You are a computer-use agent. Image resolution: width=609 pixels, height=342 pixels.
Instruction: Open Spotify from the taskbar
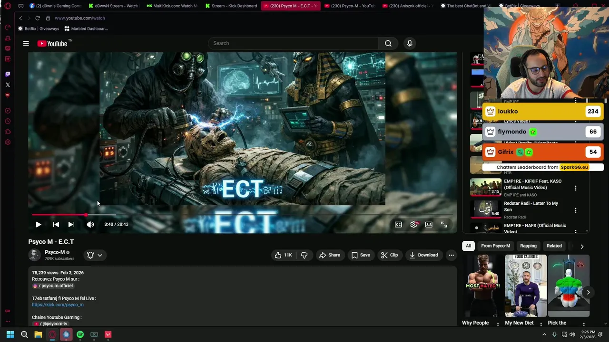point(80,334)
